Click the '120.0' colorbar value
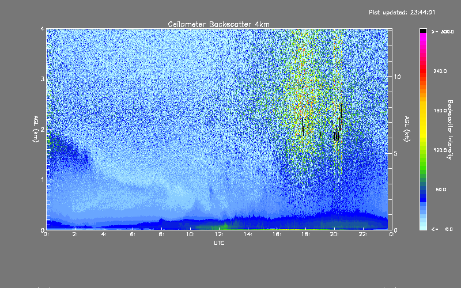461x288 pixels. pos(440,150)
